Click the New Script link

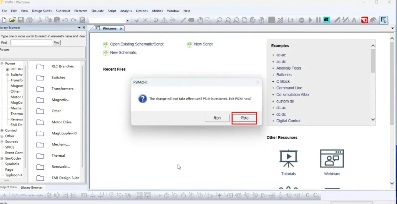click(x=203, y=44)
